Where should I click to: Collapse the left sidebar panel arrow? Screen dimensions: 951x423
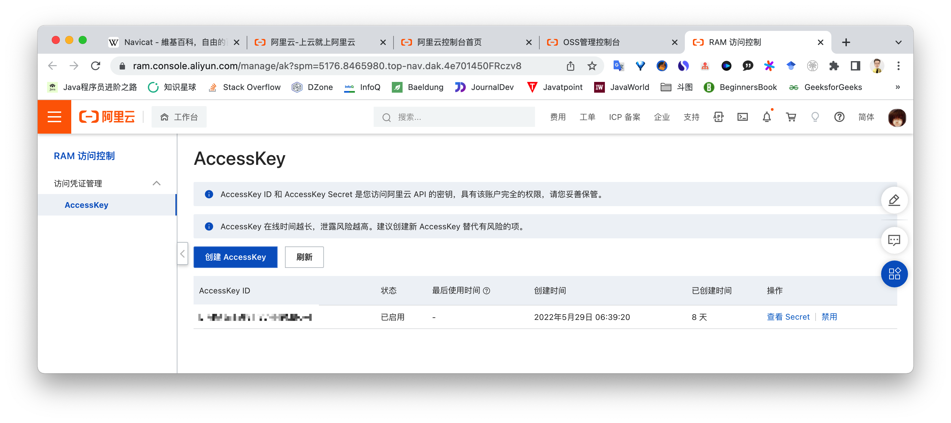point(182,254)
